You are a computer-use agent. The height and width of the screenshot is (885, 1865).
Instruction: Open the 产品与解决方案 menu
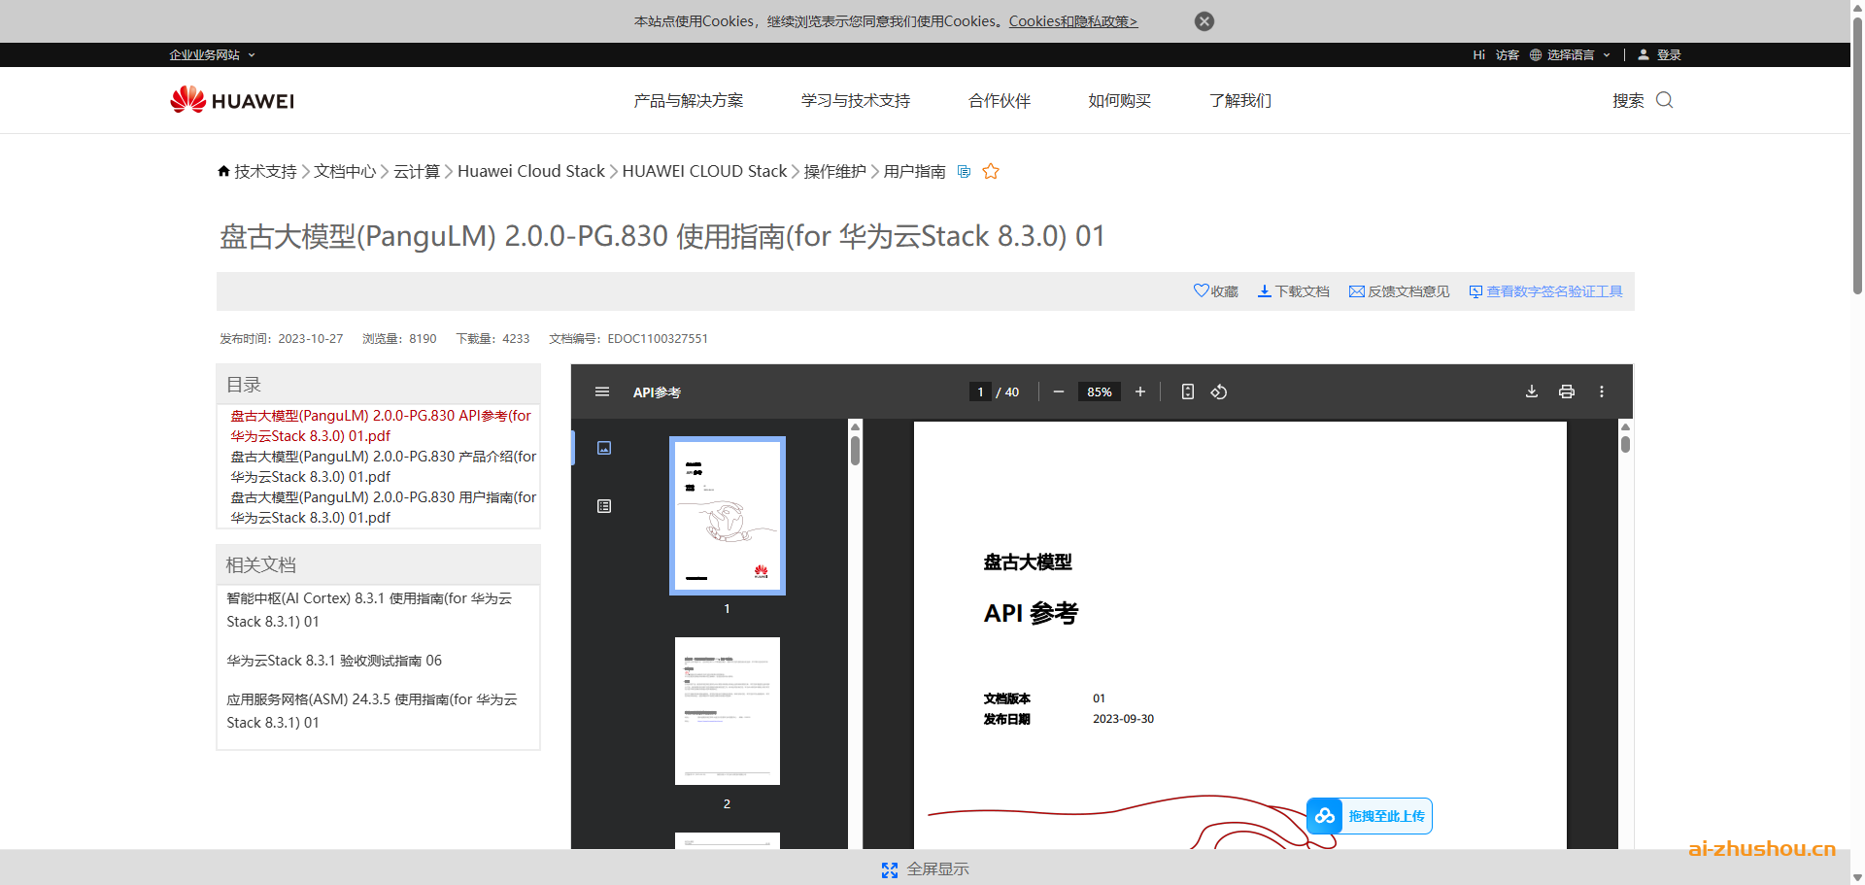coord(688,100)
